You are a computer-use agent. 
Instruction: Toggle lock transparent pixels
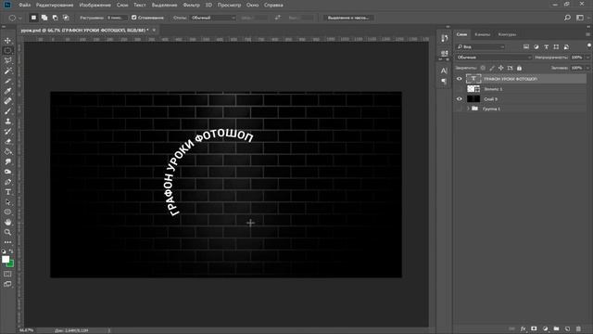[x=483, y=68]
